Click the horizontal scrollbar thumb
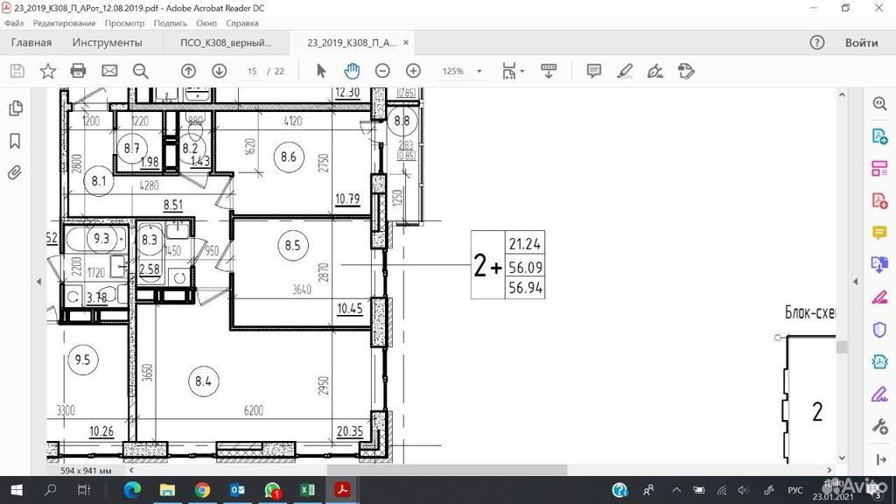The width and height of the screenshot is (896, 504). (x=447, y=470)
